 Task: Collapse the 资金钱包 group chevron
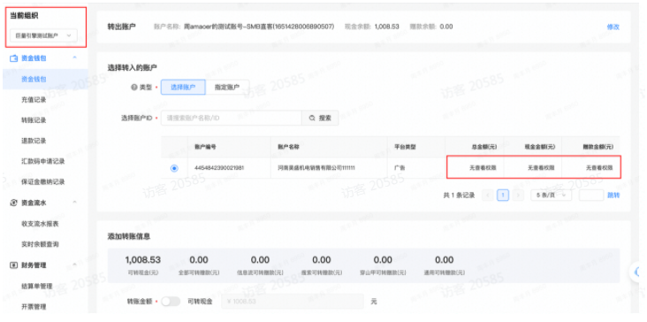[x=74, y=57]
